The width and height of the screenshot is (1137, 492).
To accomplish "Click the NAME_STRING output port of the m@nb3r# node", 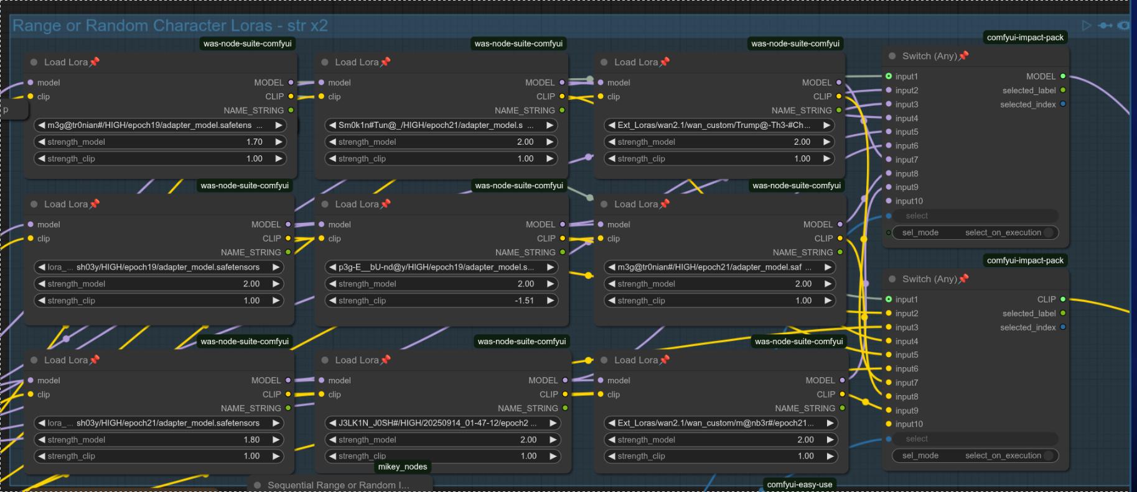I will tap(842, 408).
